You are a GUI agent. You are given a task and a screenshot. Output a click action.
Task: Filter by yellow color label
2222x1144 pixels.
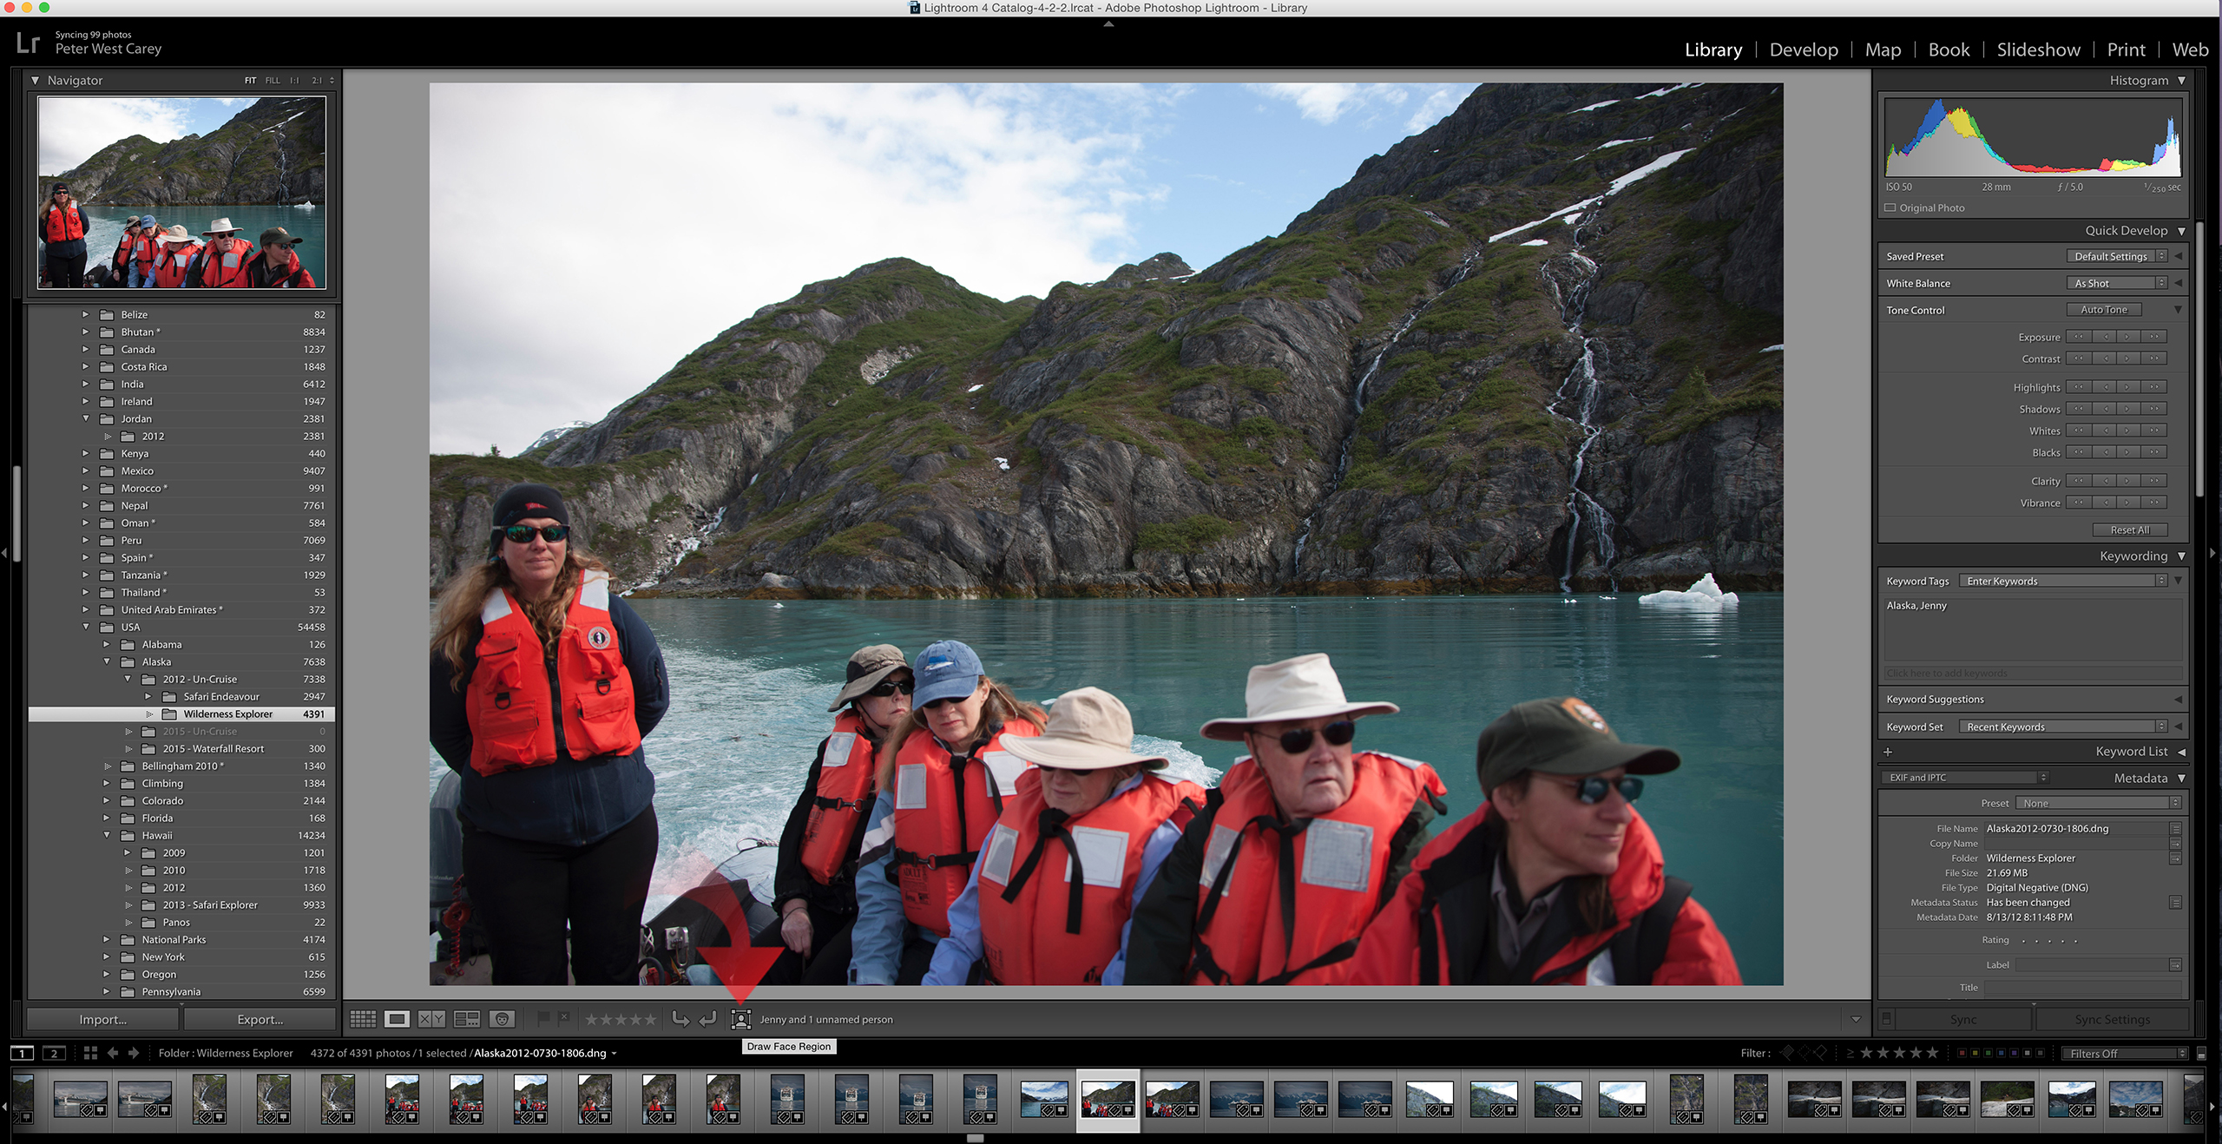click(1975, 1053)
